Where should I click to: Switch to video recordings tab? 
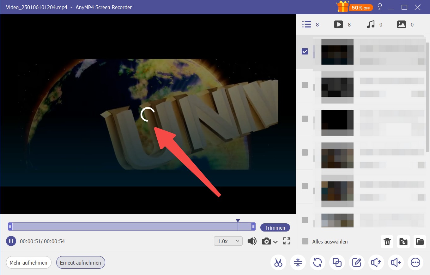click(342, 24)
